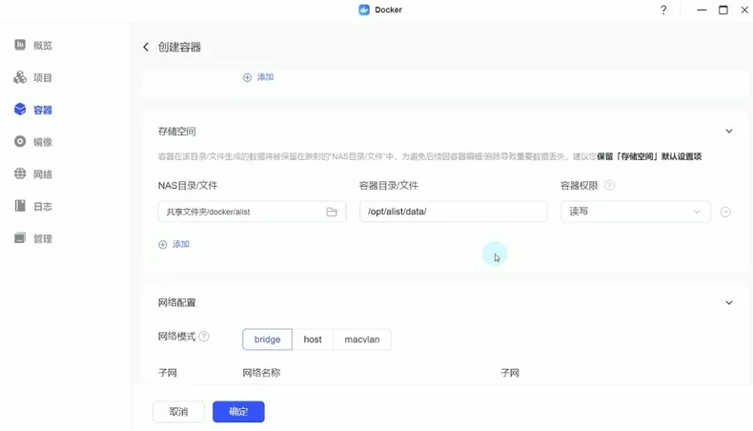Click the 概览 overview icon in sidebar
Screen dimensions: 753x431
pyautogui.click(x=20, y=45)
